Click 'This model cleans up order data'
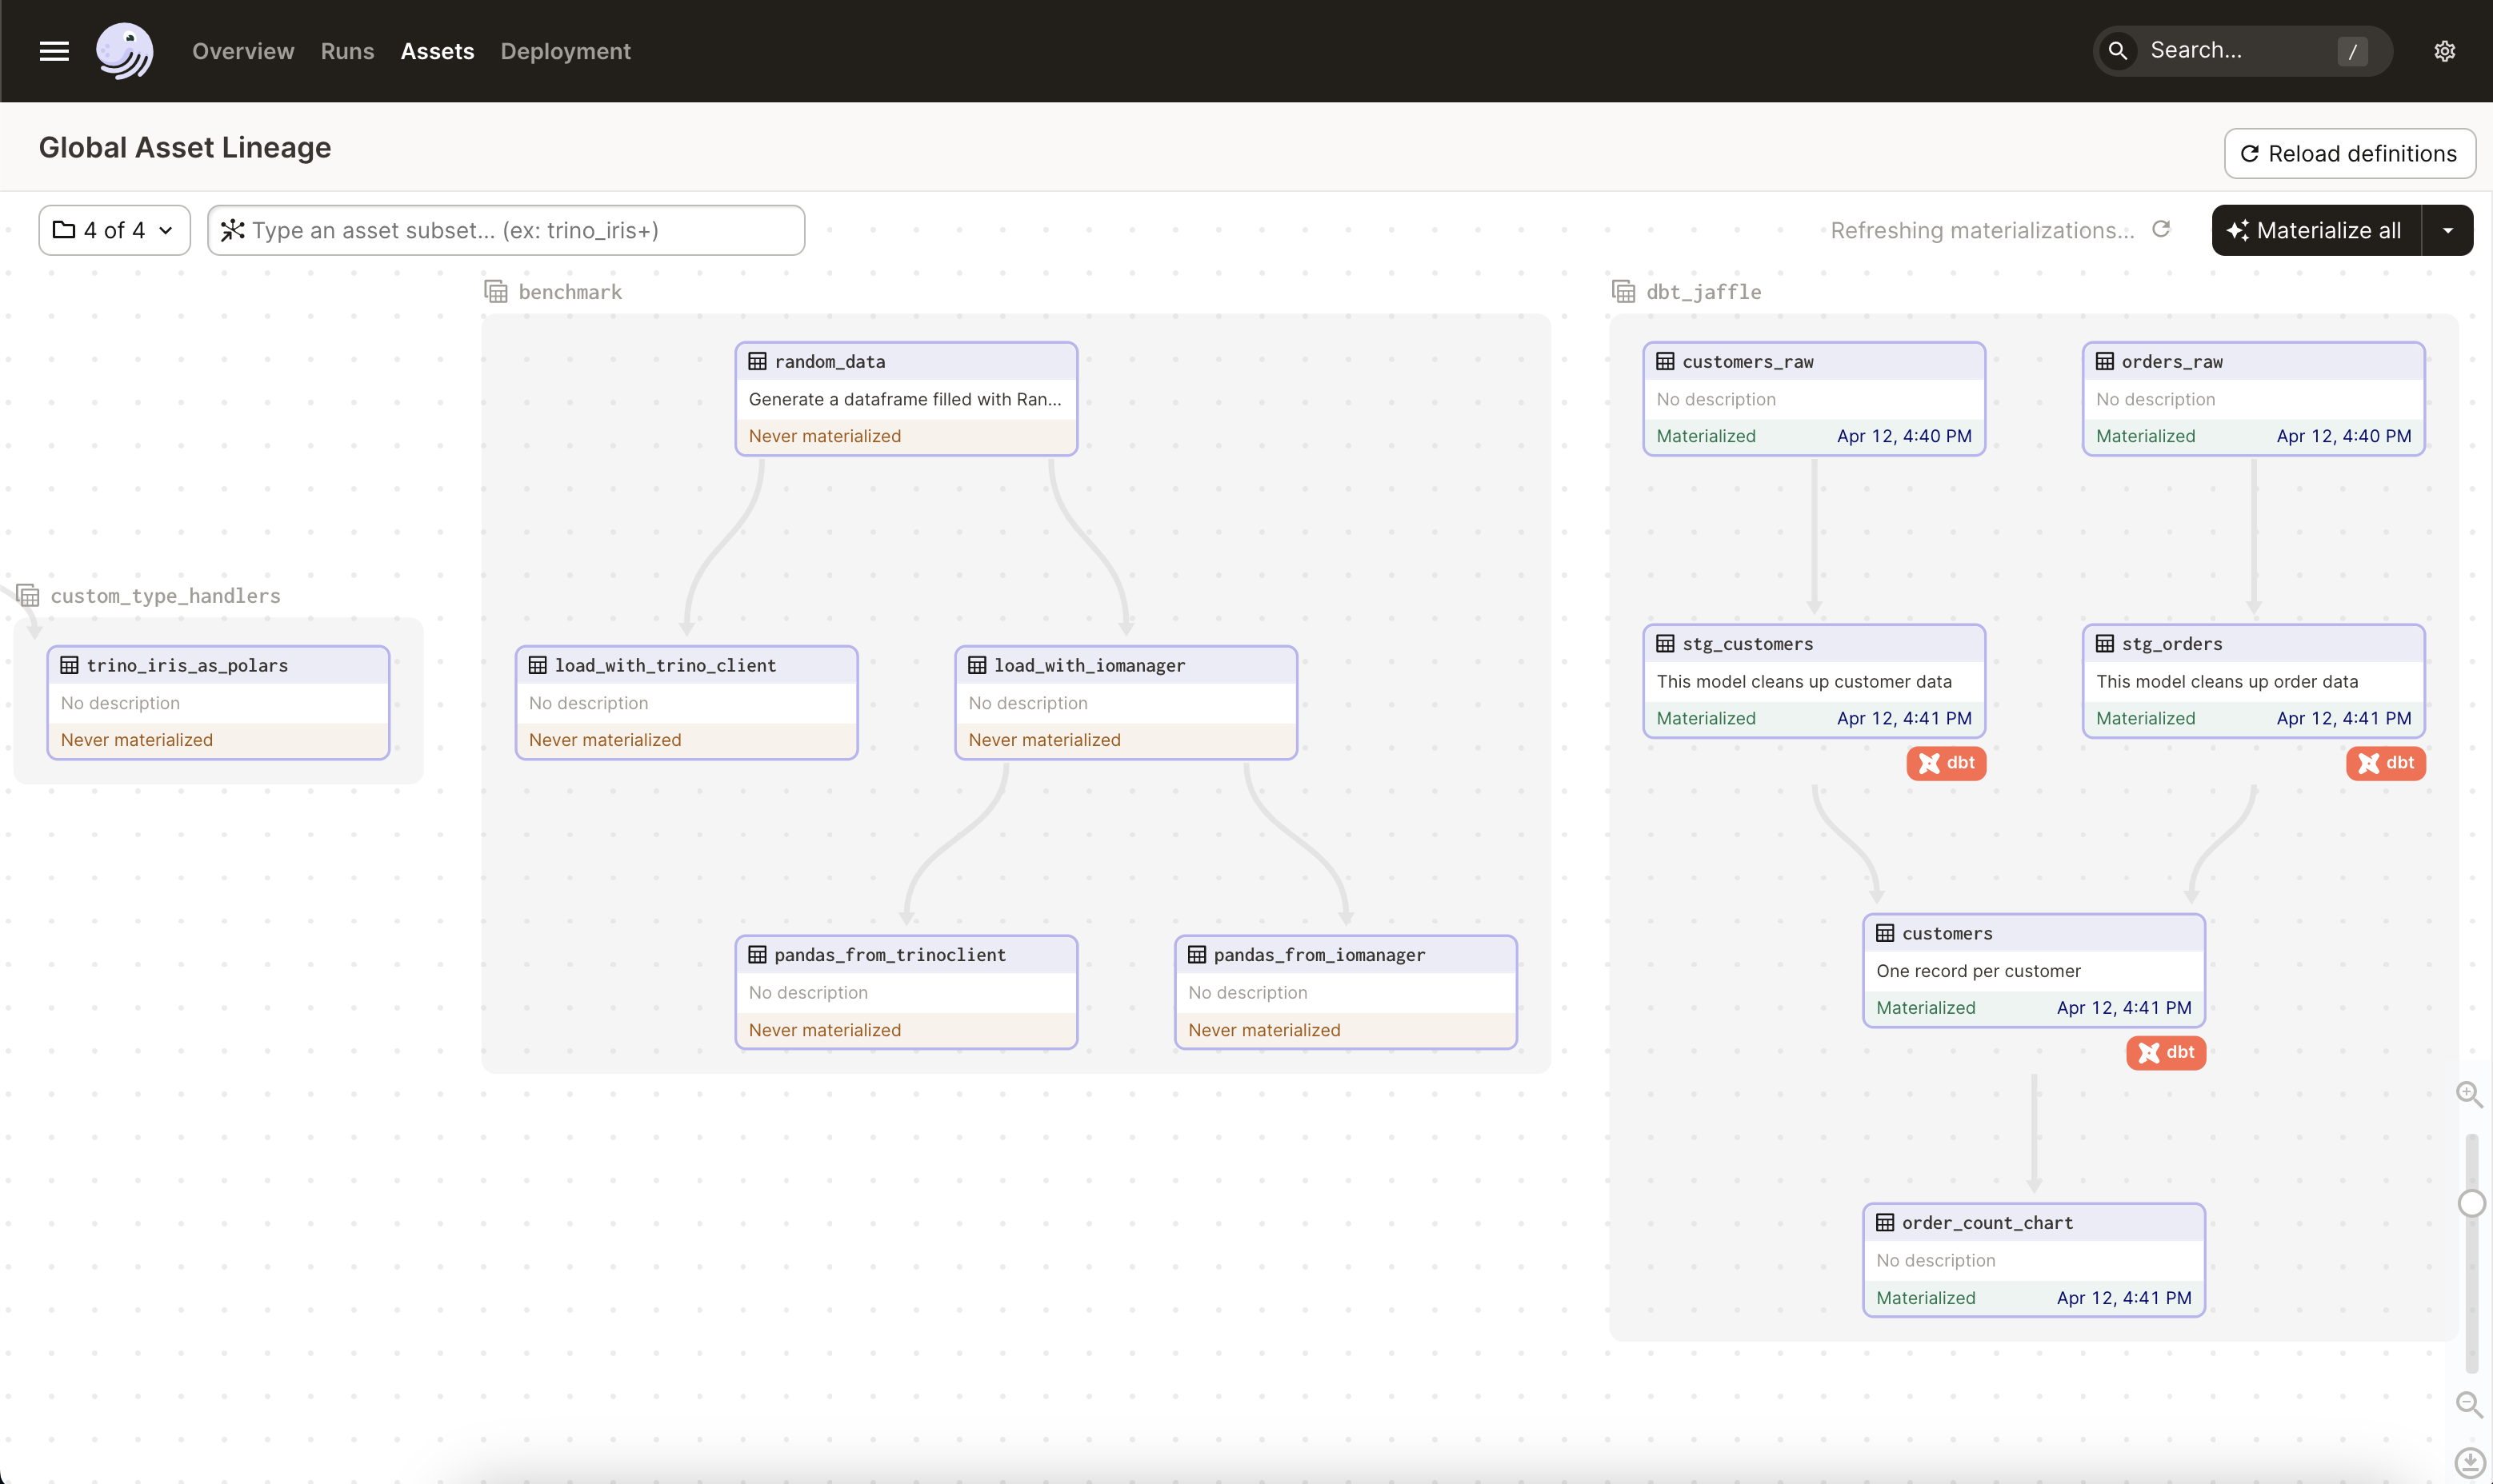Screen dimensions: 2493x1484 pyautogui.click(x=2227, y=681)
